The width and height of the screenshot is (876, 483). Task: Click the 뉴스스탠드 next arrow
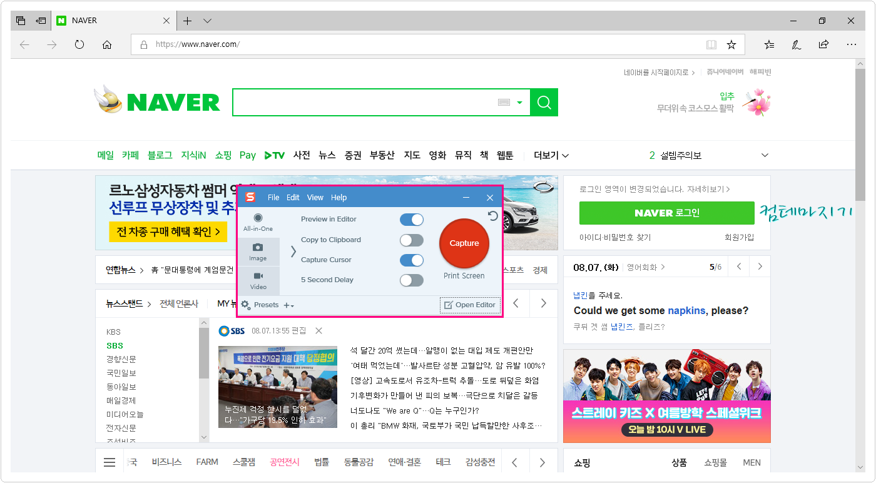pos(543,303)
